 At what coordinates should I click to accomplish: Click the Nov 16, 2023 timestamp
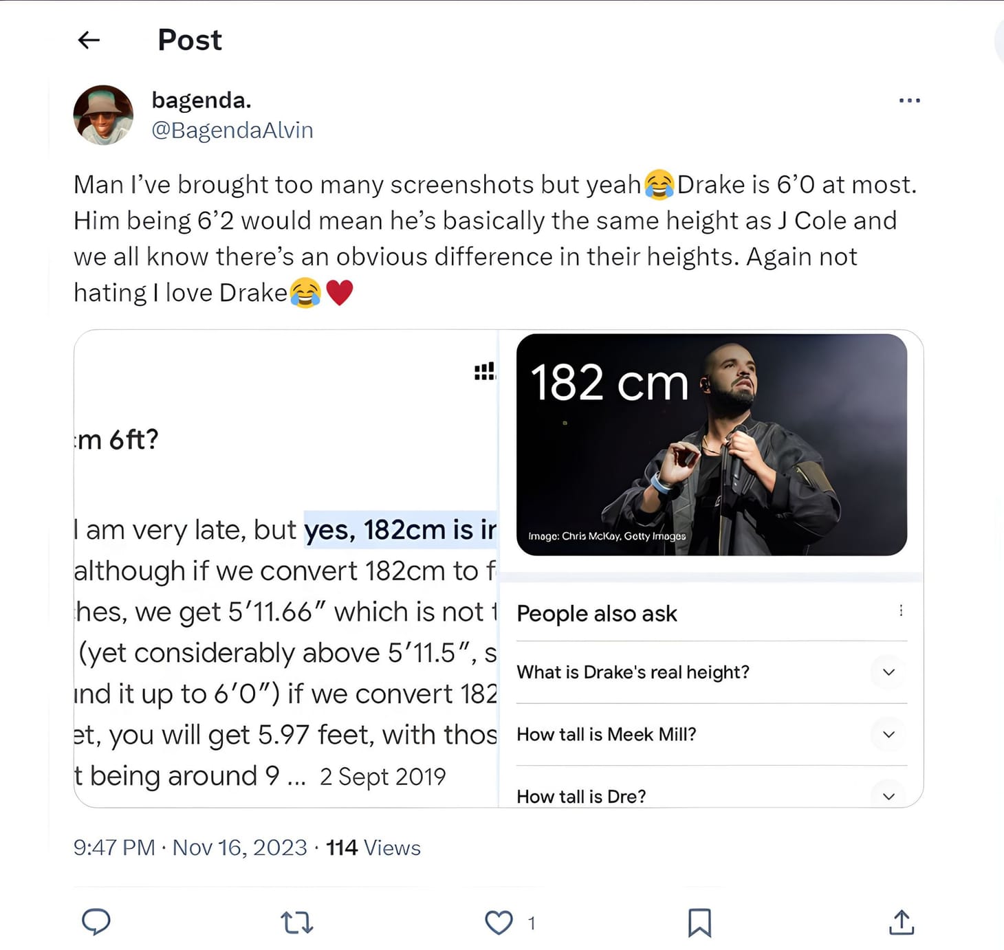pos(239,848)
